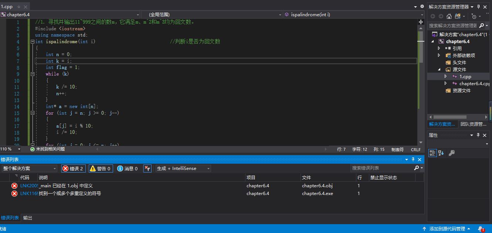The image size is (492, 233).
Task: Click the forward arrow in Solution Explorer toolbar
Action: 441,16
